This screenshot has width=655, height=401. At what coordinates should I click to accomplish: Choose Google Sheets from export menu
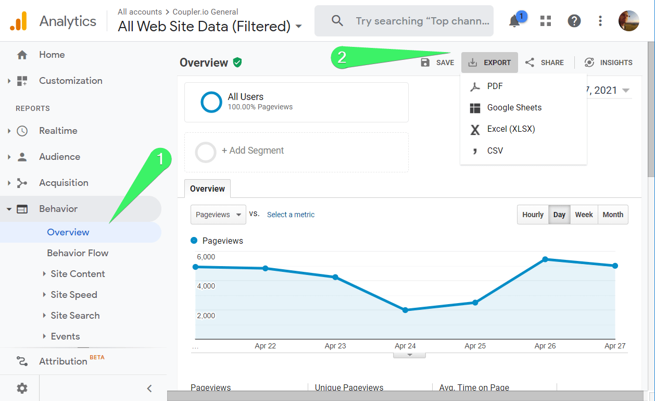[514, 108]
